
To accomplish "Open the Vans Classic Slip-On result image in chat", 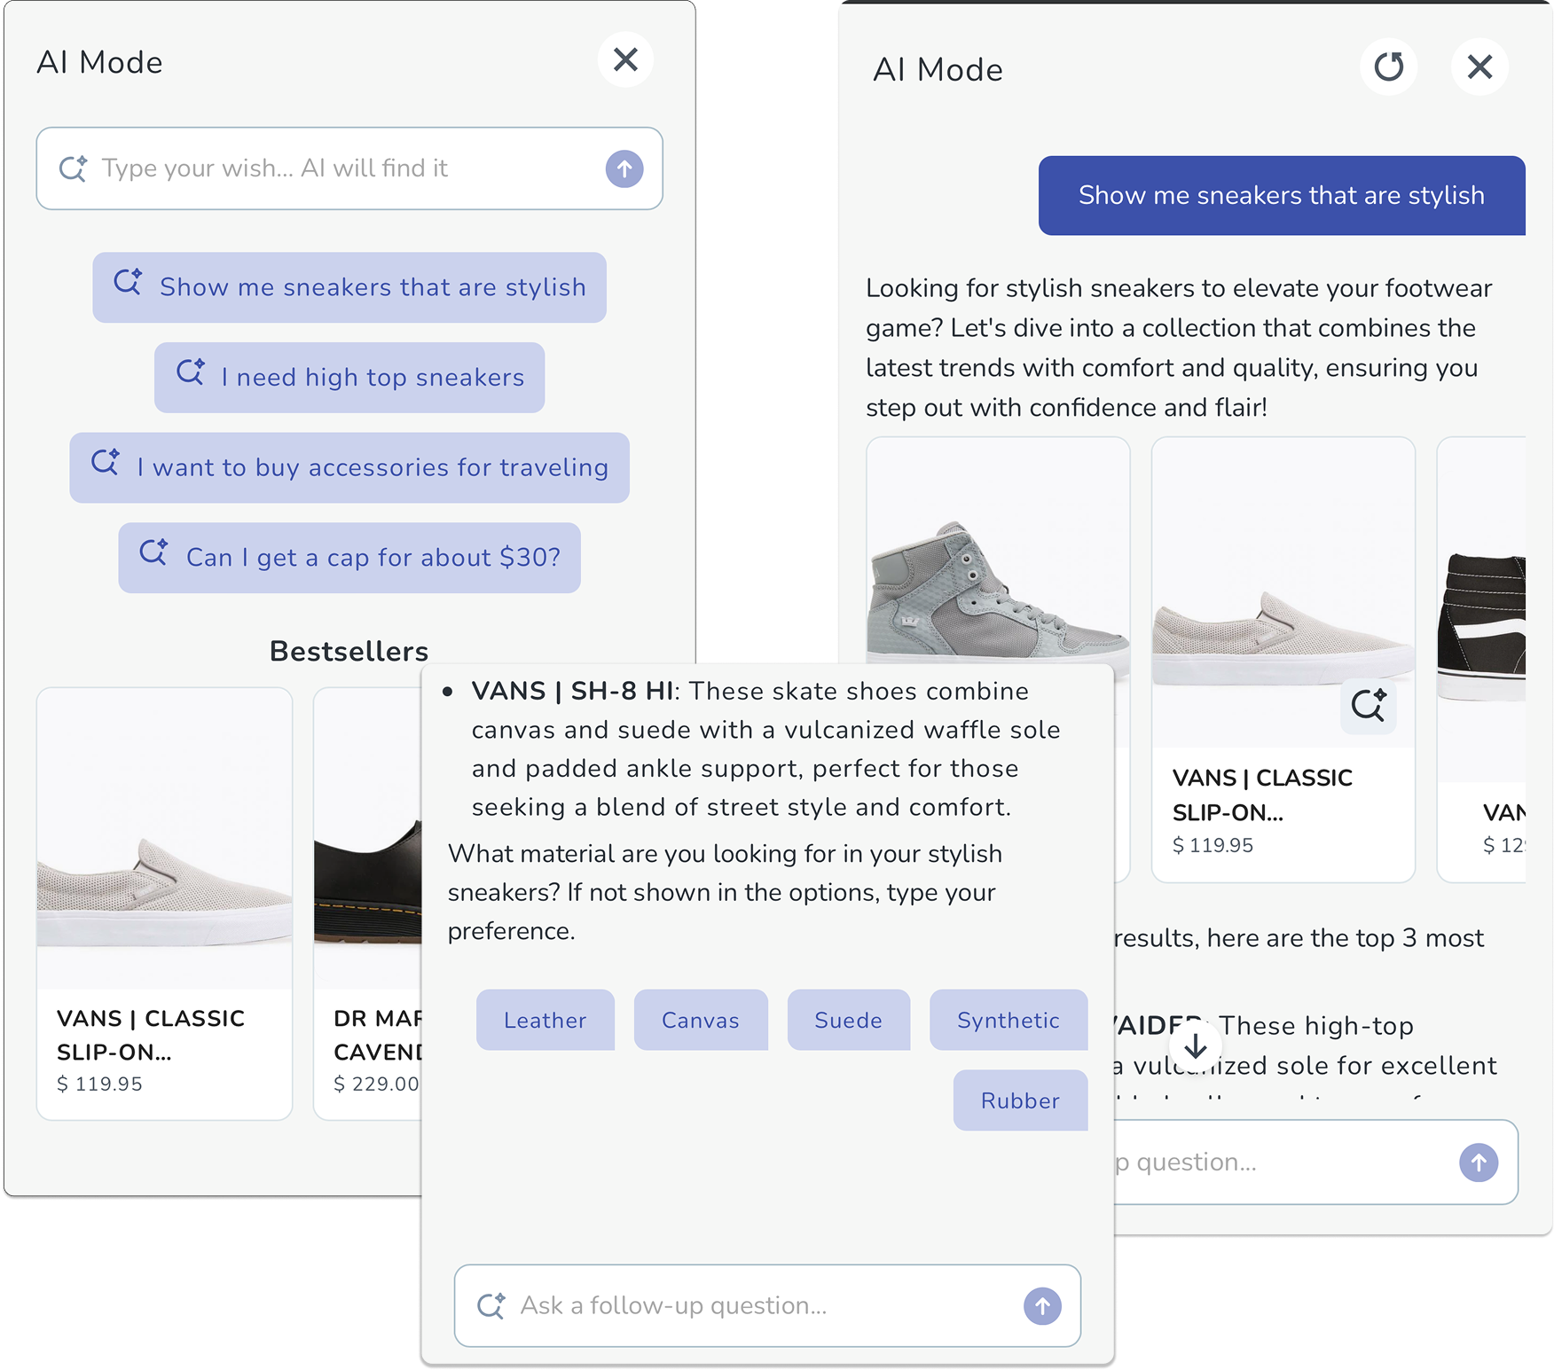I will pyautogui.click(x=1283, y=592).
